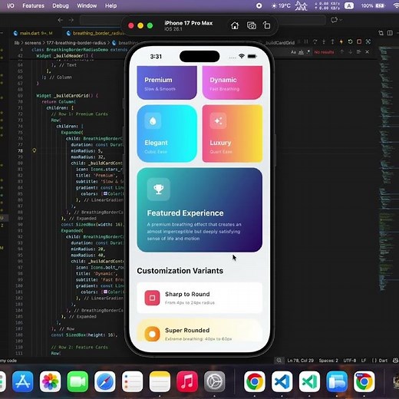Click 'Ln 78, Col 29' in status bar
The image size is (399, 399).
click(300, 361)
